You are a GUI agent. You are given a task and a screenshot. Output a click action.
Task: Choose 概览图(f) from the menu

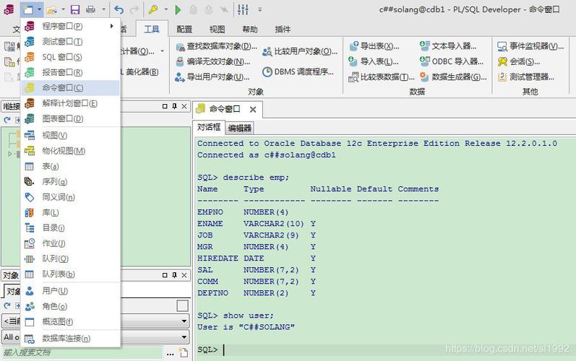pyautogui.click(x=71, y=322)
